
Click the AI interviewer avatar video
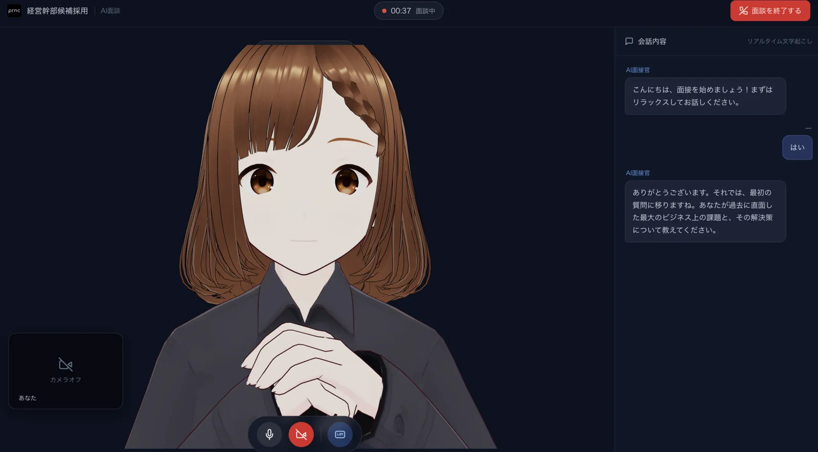(307, 245)
